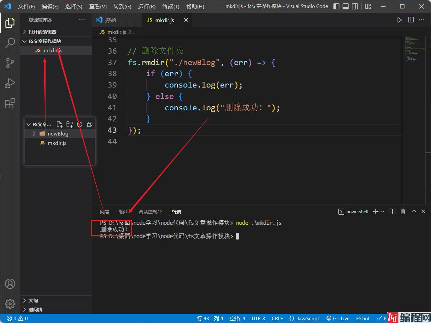This screenshot has height=323, width=431.
Task: Open the Explorer view in activity bar
Action: click(x=10, y=23)
